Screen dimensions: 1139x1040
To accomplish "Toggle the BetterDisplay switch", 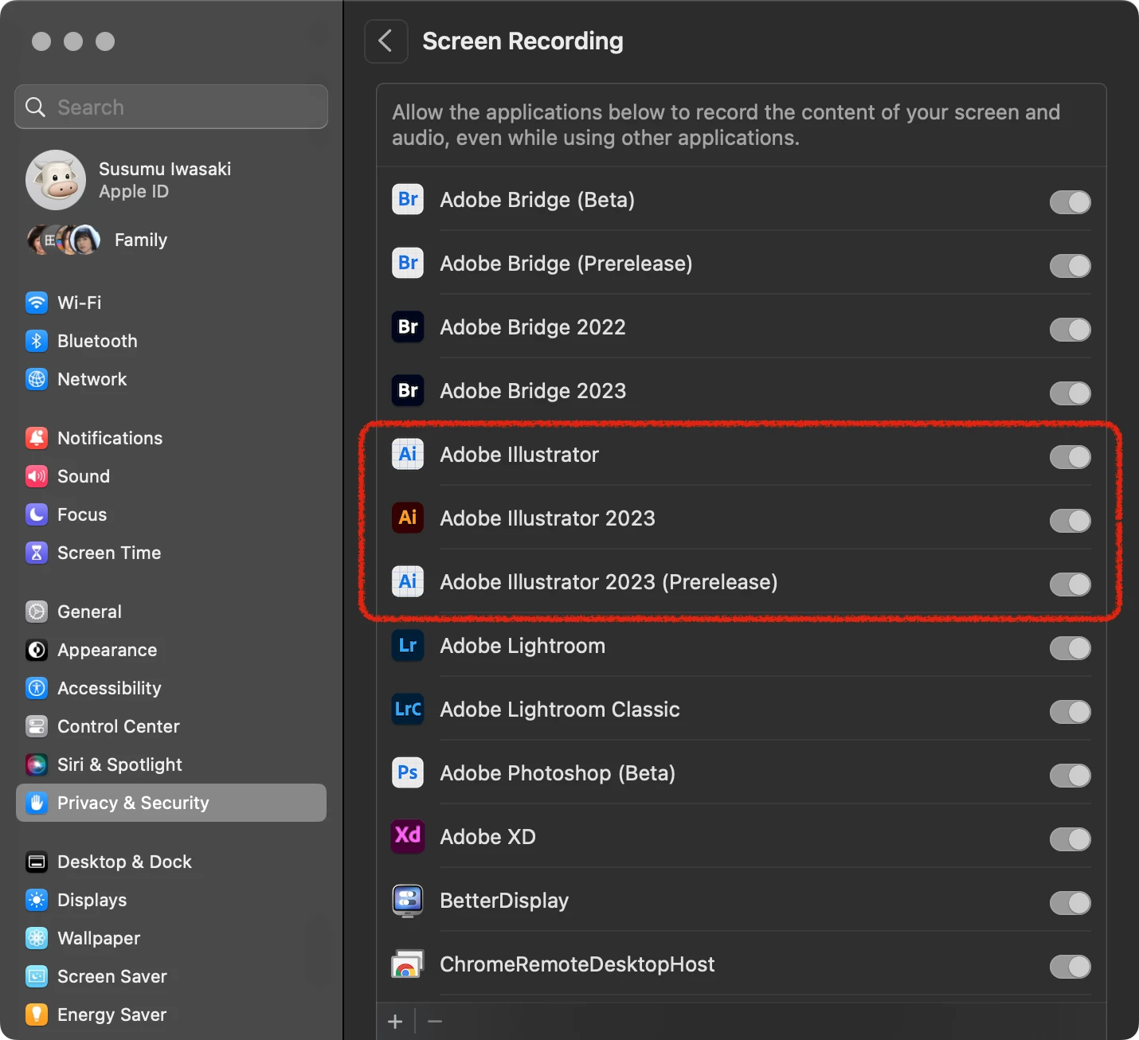I will click(1070, 903).
